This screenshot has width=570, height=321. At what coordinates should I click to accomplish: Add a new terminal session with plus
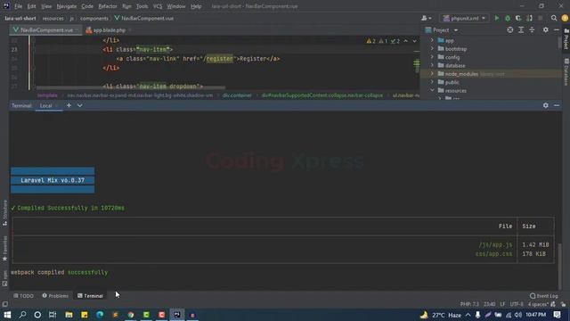[69, 105]
